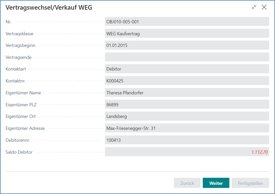
Task: Click the Vertragsende label text
Action: pyautogui.click(x=19, y=57)
